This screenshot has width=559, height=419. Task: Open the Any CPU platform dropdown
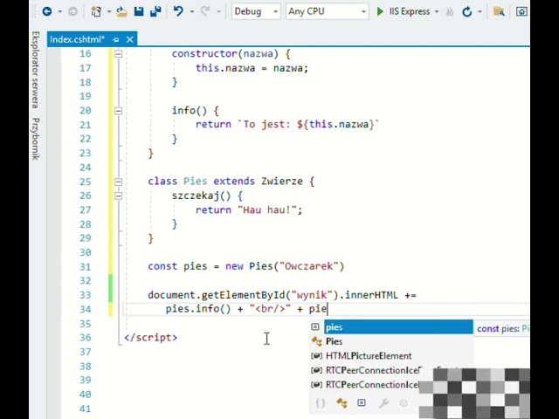(327, 11)
